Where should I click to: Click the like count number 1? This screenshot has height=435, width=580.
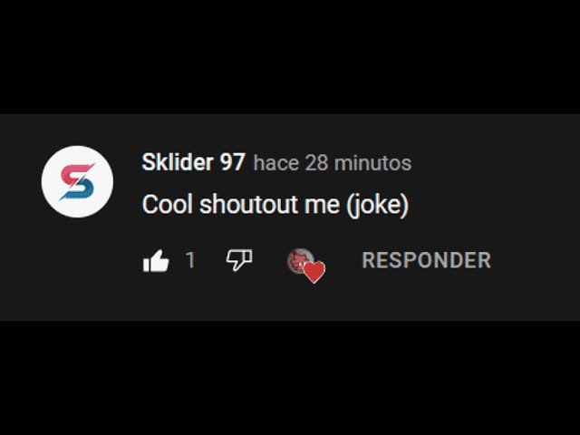coord(190,260)
